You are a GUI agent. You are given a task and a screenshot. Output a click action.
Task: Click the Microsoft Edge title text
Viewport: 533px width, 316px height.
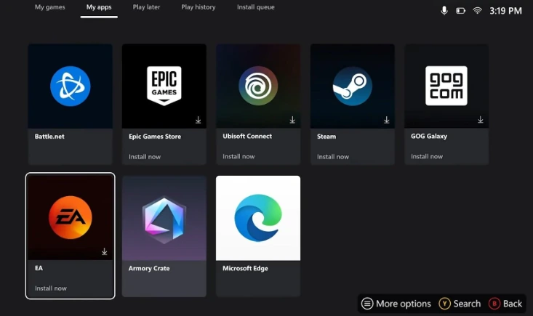pyautogui.click(x=245, y=268)
